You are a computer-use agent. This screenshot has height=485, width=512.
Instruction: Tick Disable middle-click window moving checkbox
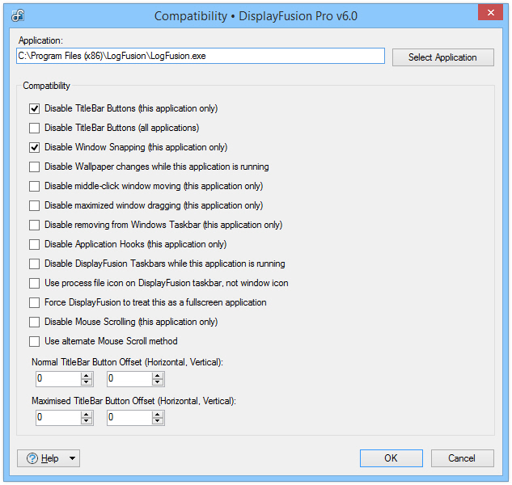point(34,186)
